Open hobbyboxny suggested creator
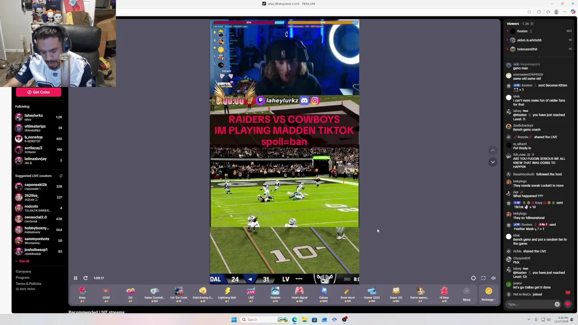Screen dimensions: 578x325 pyautogui.click(x=39, y=229)
